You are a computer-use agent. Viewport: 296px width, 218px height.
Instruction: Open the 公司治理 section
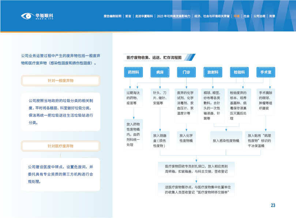(x=259, y=16)
